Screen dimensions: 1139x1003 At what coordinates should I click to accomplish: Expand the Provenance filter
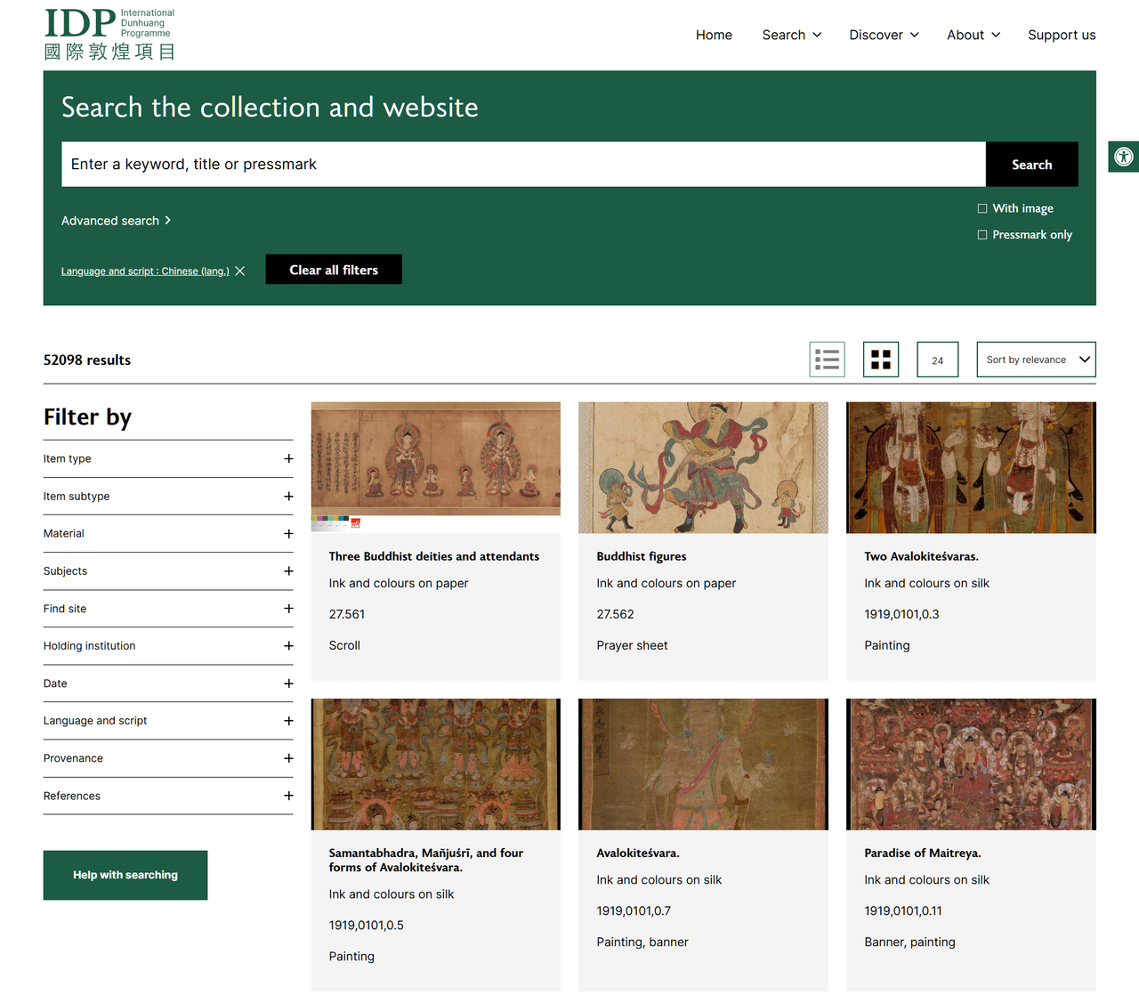point(168,758)
